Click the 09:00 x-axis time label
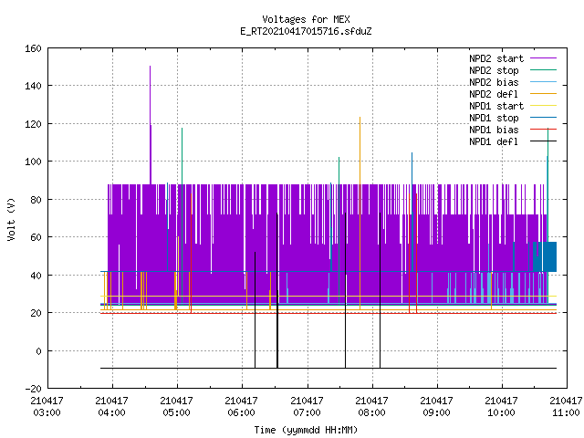Image resolution: width=584 pixels, height=438 pixels. [x=436, y=412]
